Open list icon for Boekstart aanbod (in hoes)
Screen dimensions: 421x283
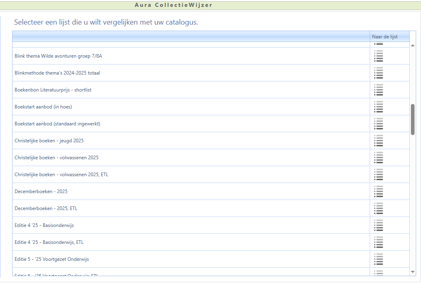coord(379,107)
